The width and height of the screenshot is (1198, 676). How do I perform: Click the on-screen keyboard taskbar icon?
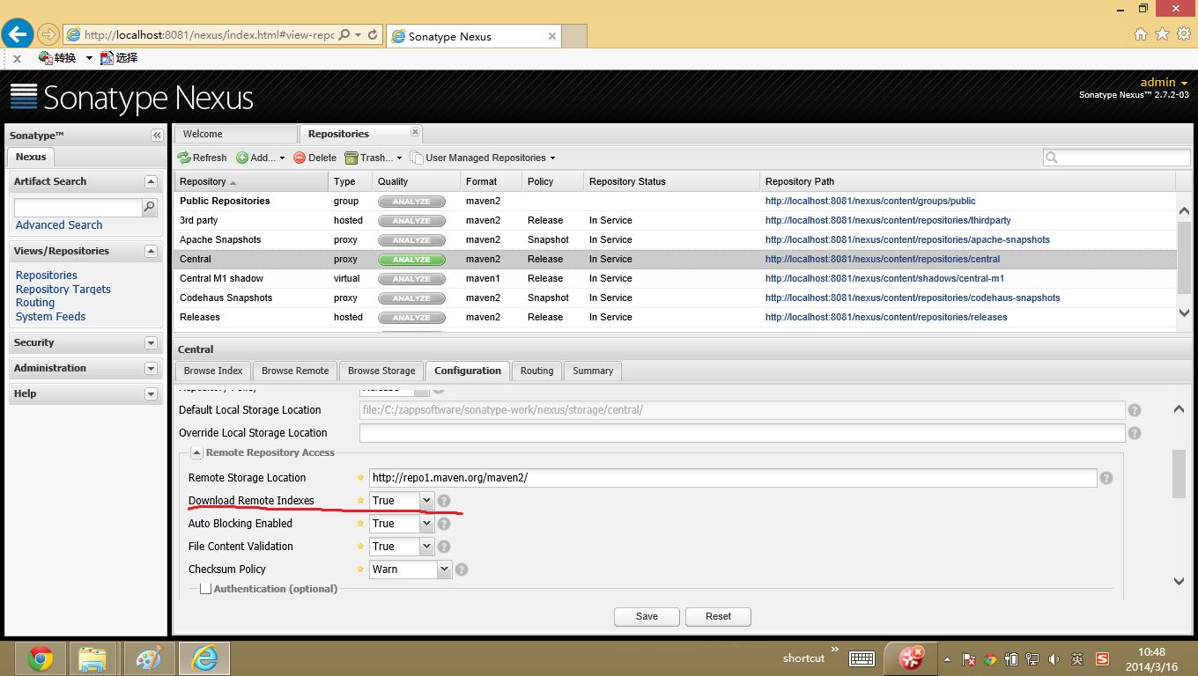pos(862,658)
